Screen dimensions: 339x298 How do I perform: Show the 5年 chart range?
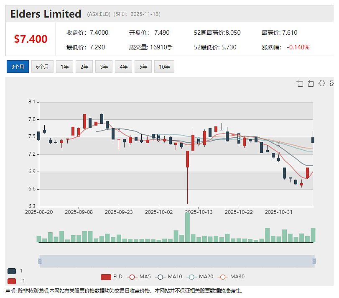click(x=143, y=67)
